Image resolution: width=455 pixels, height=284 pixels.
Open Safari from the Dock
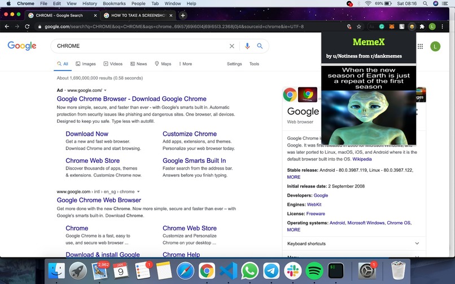[x=185, y=271]
